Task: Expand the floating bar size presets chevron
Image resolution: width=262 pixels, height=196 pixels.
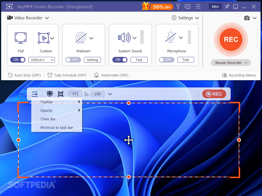Action: (110, 94)
